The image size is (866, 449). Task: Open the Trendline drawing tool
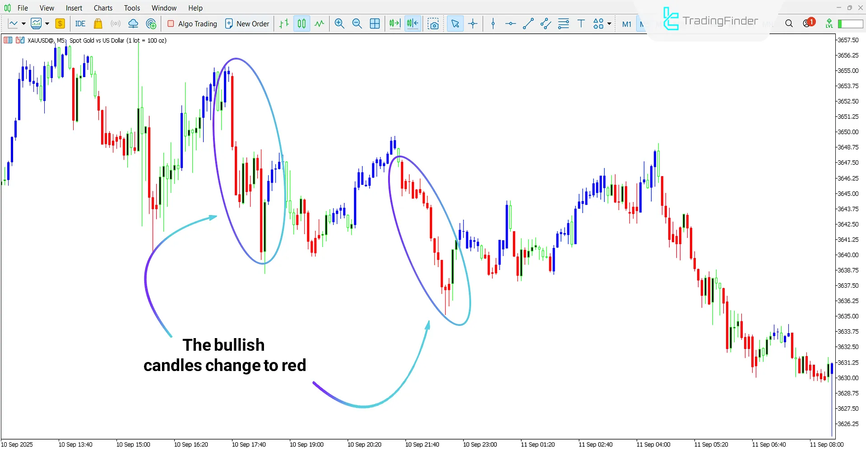point(528,23)
